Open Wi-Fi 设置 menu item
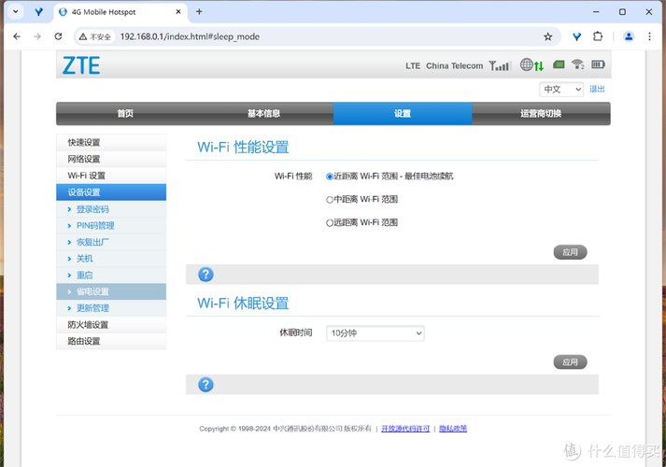The image size is (666, 467). click(111, 176)
